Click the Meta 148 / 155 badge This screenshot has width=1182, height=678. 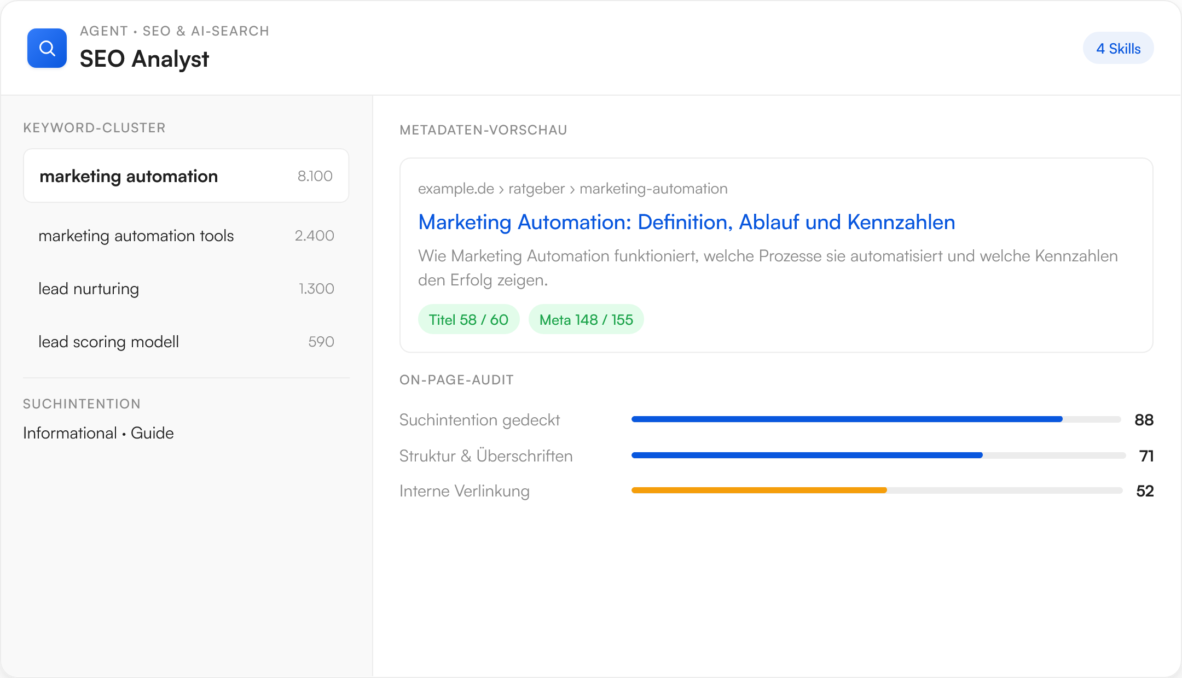[586, 319]
